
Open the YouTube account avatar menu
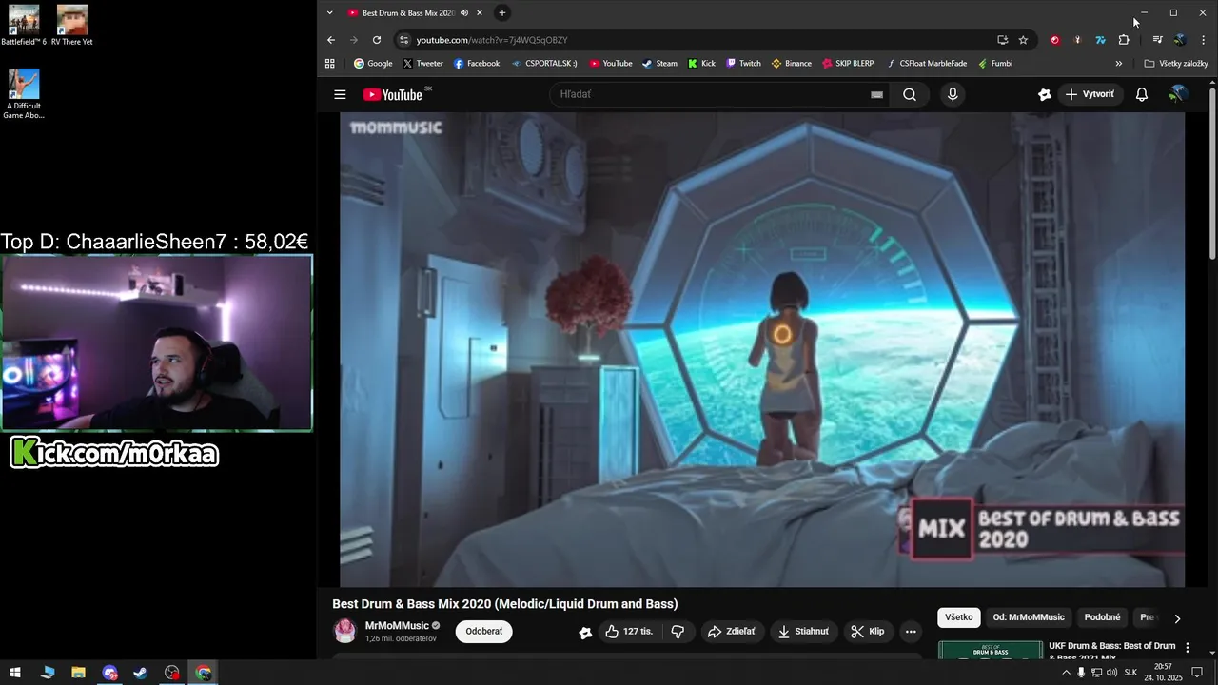[x=1178, y=94]
